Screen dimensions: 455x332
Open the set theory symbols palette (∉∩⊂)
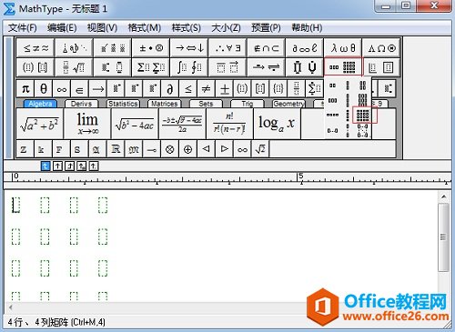click(x=266, y=48)
